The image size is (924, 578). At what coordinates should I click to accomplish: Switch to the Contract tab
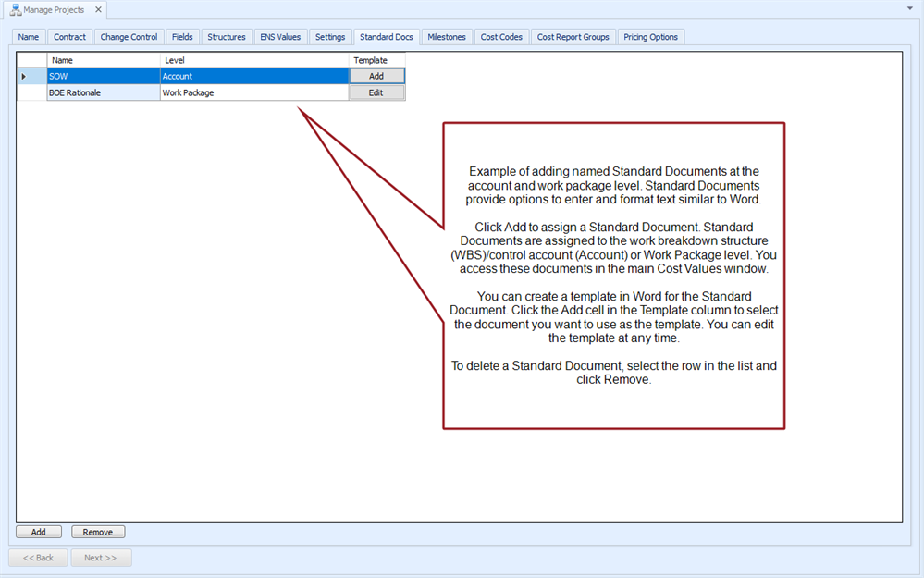pyautogui.click(x=69, y=37)
